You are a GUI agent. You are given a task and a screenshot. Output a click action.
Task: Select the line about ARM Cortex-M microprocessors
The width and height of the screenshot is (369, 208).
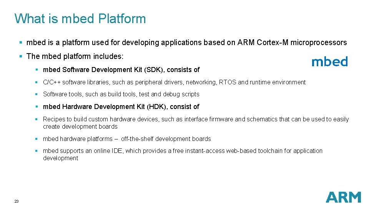pos(187,42)
